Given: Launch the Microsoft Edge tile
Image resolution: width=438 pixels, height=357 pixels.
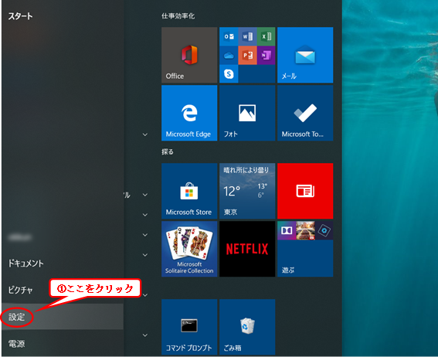Looking at the screenshot, I should click(x=189, y=113).
